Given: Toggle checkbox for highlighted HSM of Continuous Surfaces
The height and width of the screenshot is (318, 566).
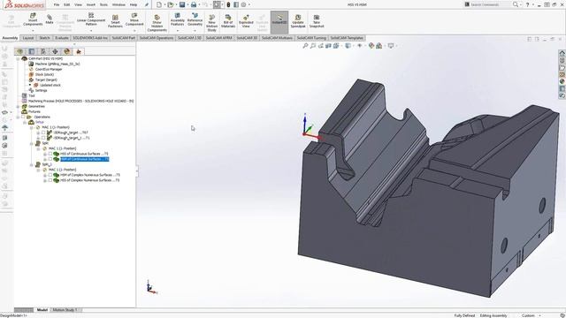Looking at the screenshot, I should tap(50, 159).
